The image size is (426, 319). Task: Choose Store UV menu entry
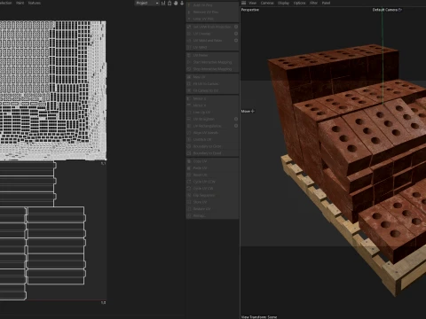coord(212,202)
